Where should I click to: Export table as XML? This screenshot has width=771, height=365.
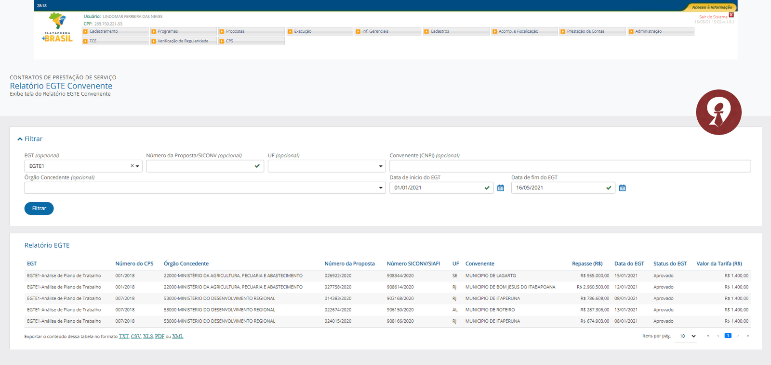click(178, 337)
